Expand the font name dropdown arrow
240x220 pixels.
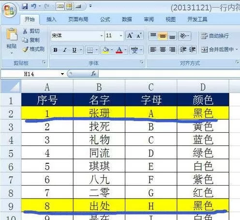[102, 35]
